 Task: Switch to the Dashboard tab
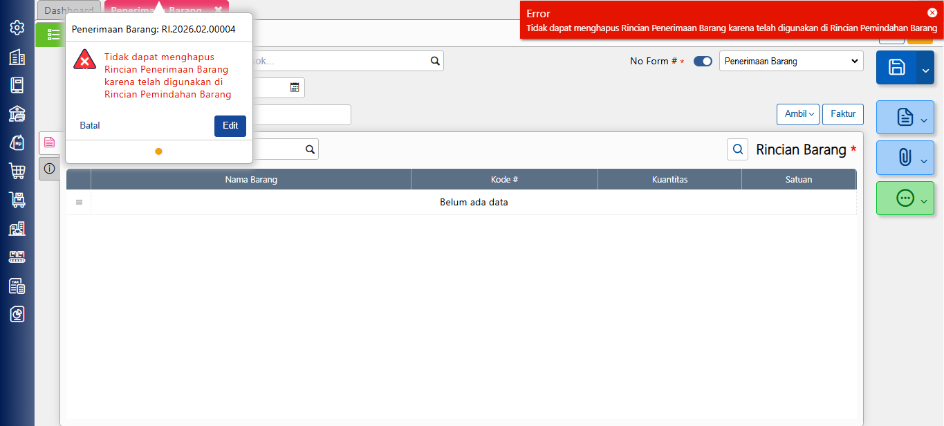tap(69, 10)
